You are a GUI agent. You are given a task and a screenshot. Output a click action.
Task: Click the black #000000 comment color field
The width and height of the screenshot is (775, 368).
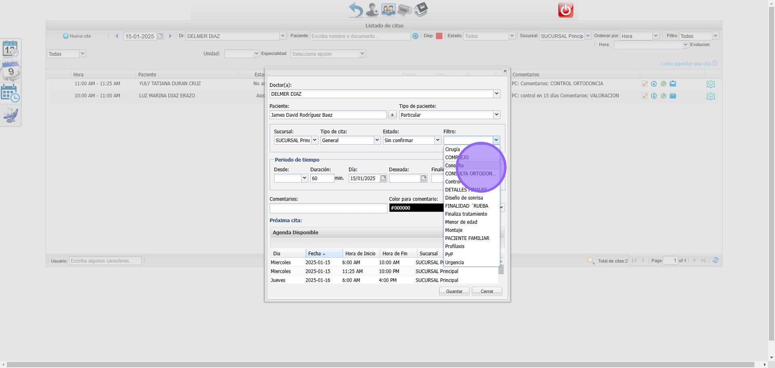tap(416, 208)
